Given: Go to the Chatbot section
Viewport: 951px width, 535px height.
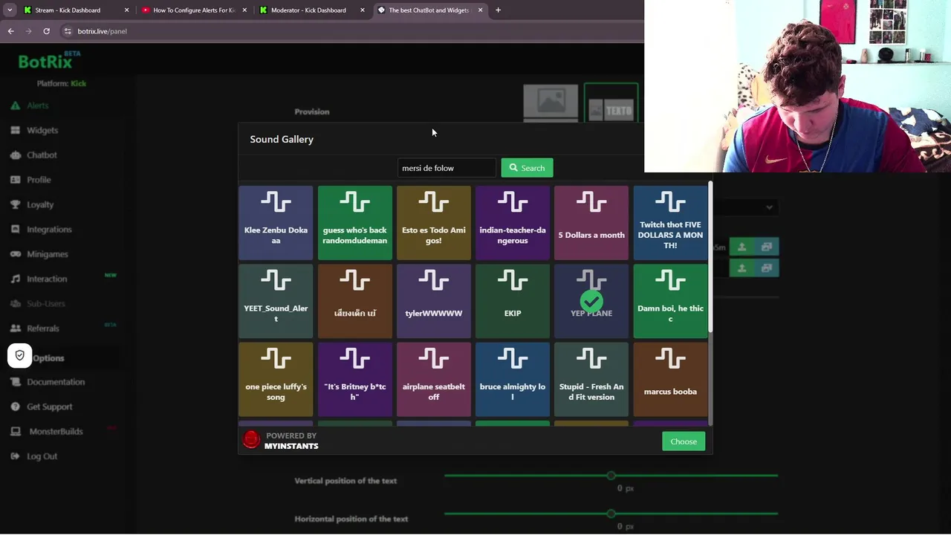Looking at the screenshot, I should (42, 155).
